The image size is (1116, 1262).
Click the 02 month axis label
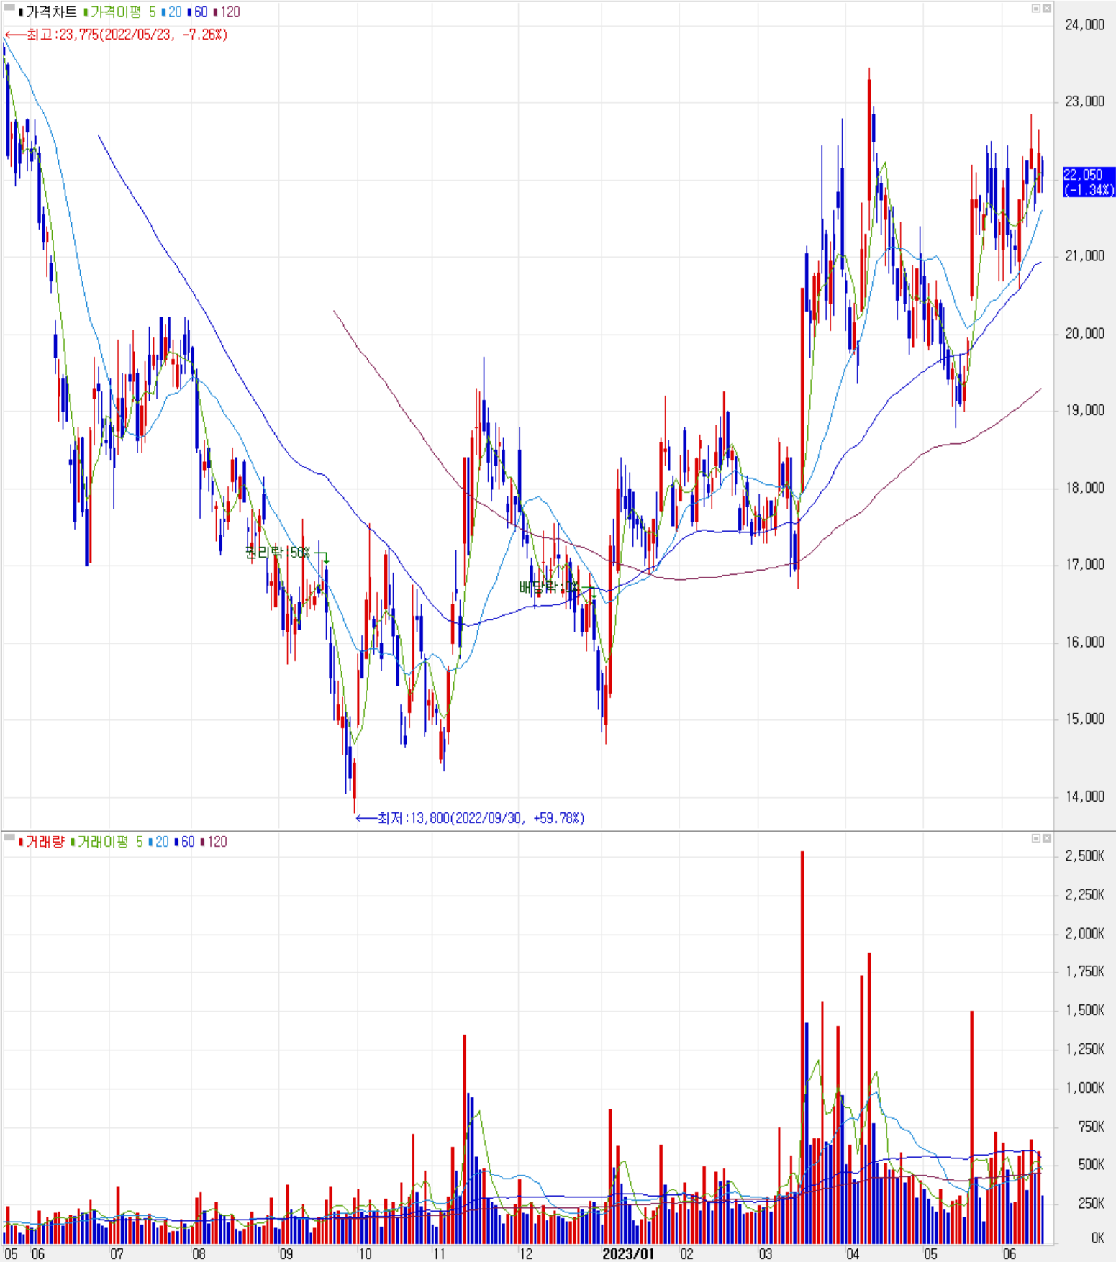coord(687,1254)
